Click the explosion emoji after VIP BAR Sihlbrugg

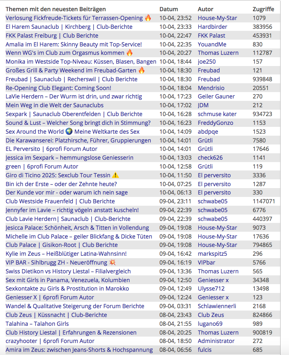pos(112,263)
